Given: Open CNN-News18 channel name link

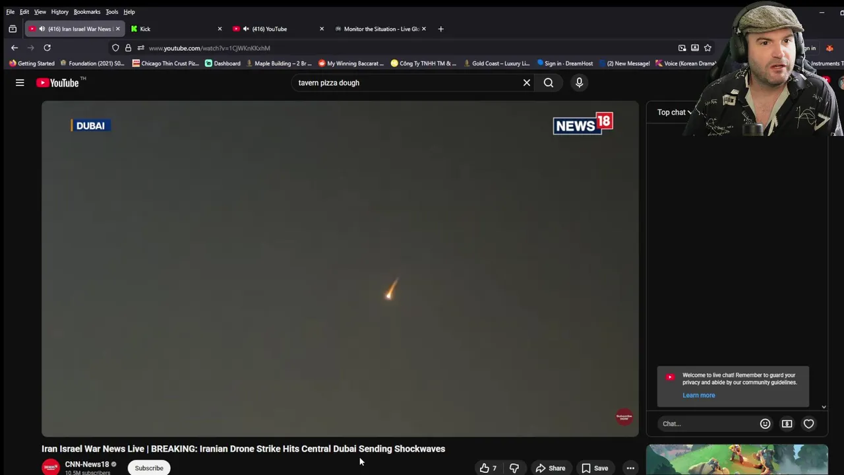Looking at the screenshot, I should pyautogui.click(x=87, y=464).
